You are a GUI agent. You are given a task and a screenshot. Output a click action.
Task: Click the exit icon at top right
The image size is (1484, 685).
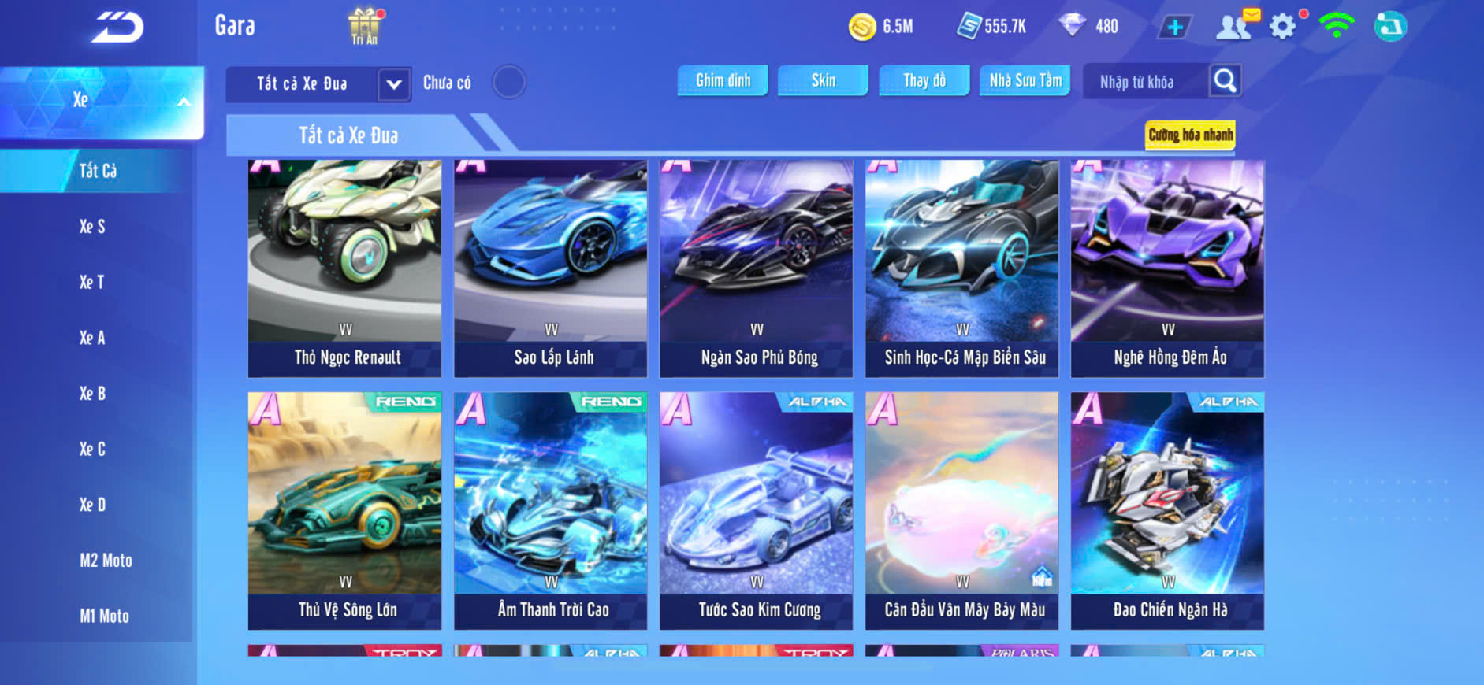(1390, 27)
